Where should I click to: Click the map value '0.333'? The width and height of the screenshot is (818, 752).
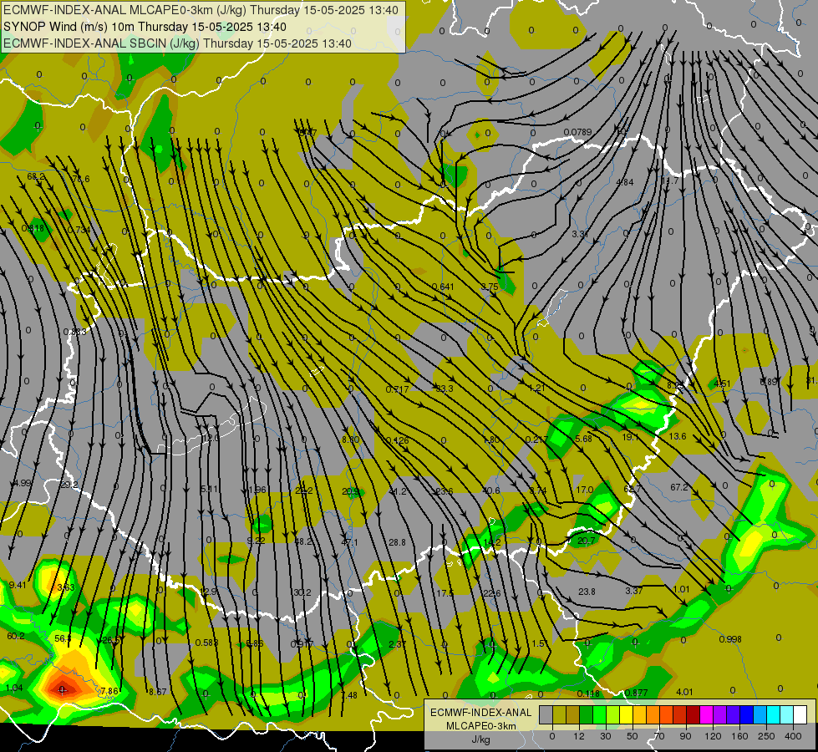tap(74, 332)
